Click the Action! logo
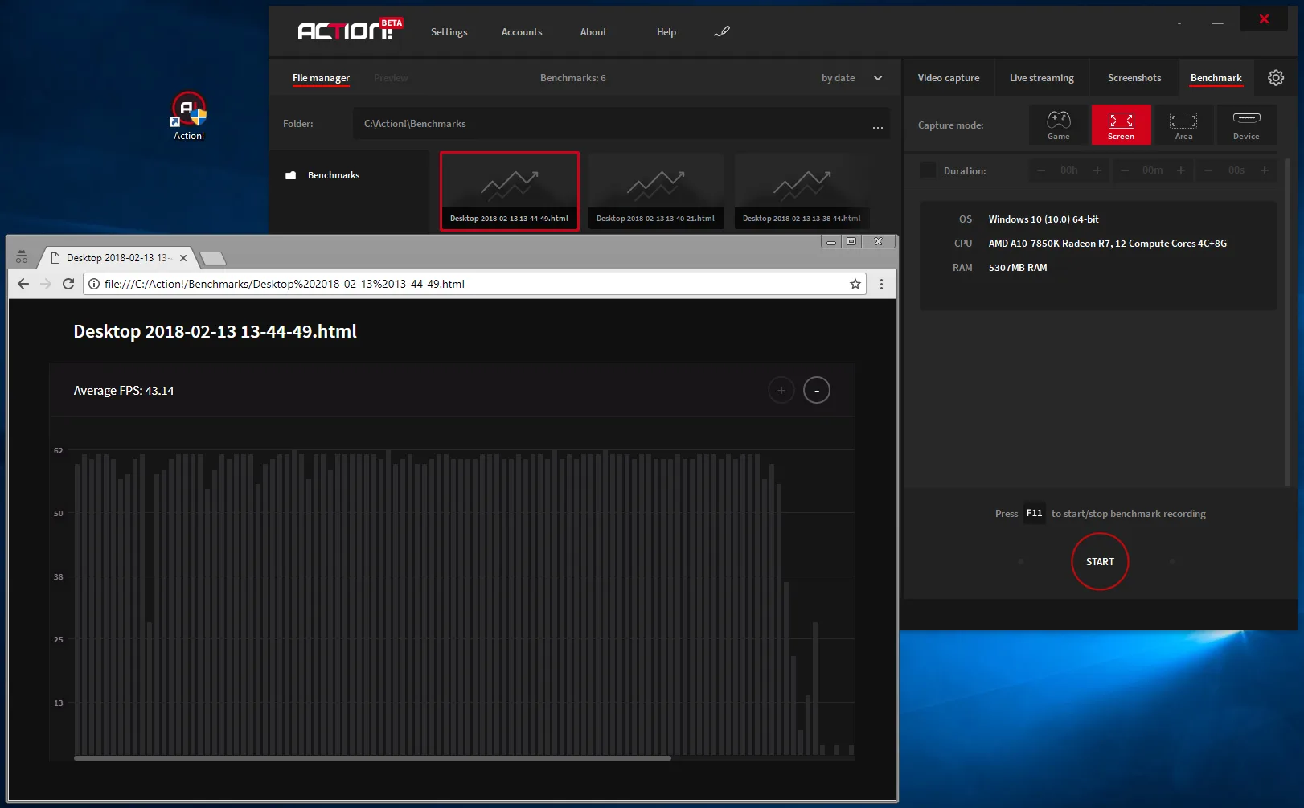The height and width of the screenshot is (808, 1304). tap(350, 30)
